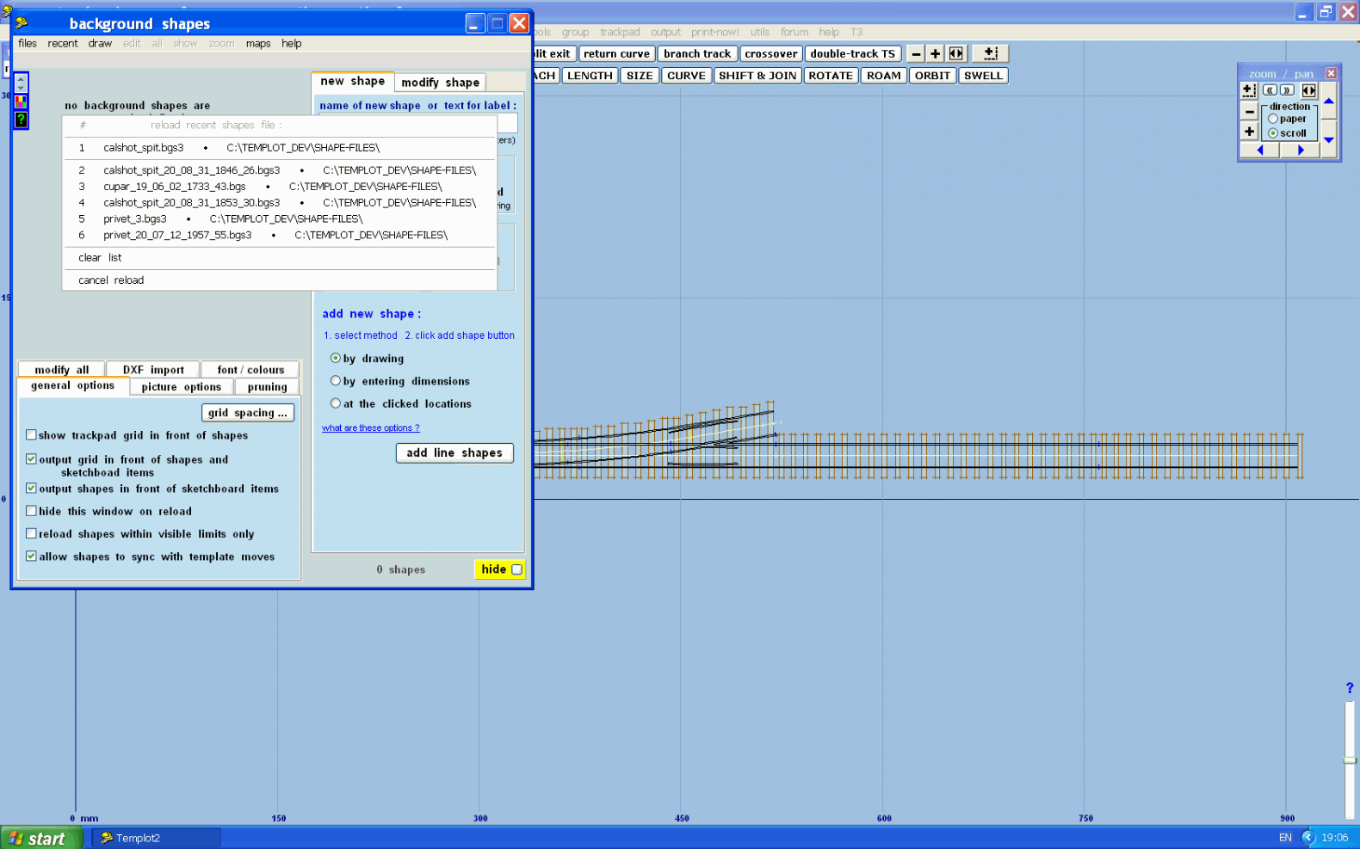Select 'by entering dimensions' radio option

coord(336,380)
